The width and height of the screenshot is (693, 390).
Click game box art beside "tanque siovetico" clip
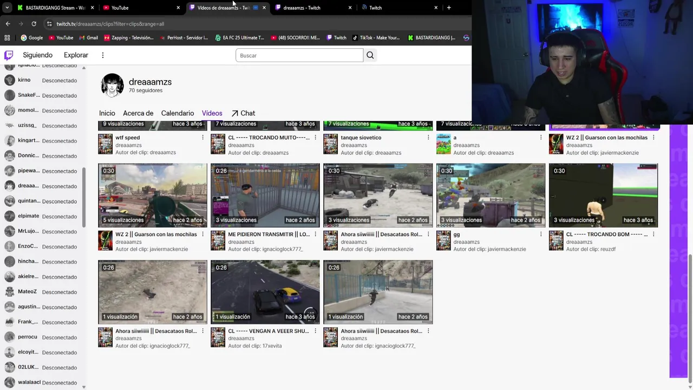[330, 144]
